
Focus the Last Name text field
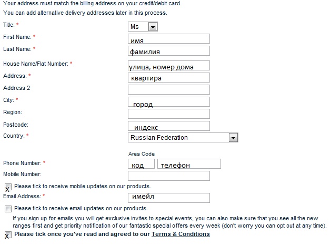[x=169, y=51]
